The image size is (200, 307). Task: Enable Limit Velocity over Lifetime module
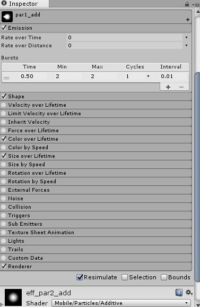click(3, 113)
